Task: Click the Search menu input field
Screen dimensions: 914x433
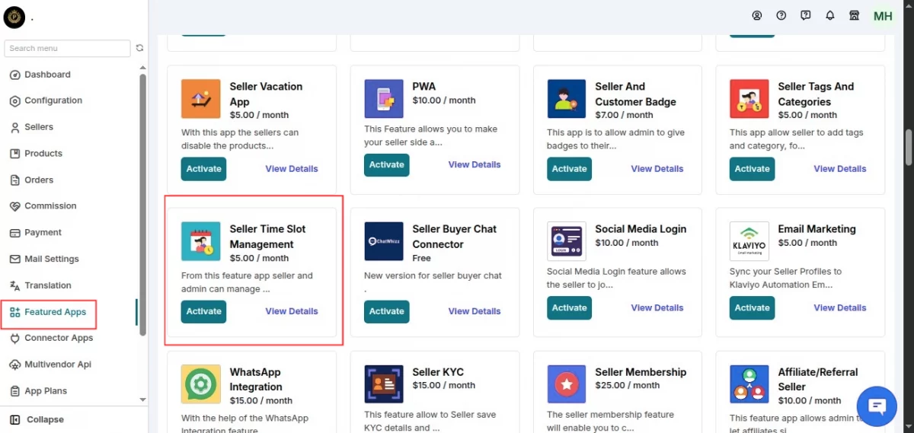Action: pos(67,48)
